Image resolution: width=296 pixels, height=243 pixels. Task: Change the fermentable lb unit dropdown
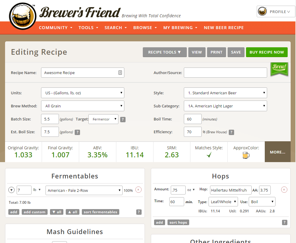pos(37,190)
